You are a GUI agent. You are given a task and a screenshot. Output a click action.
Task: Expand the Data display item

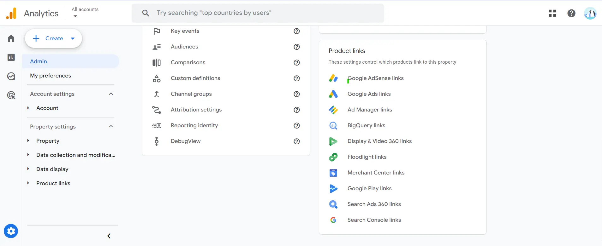(28, 169)
